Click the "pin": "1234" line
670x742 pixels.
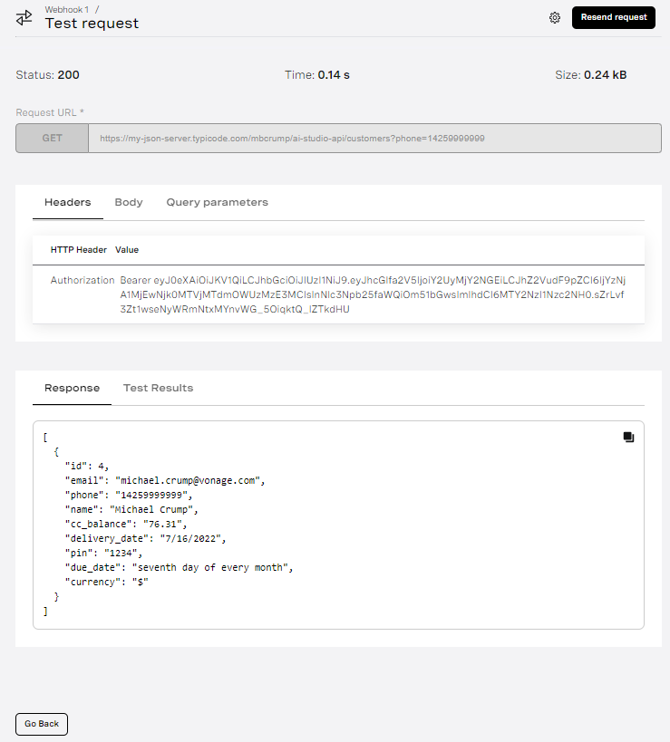point(103,553)
